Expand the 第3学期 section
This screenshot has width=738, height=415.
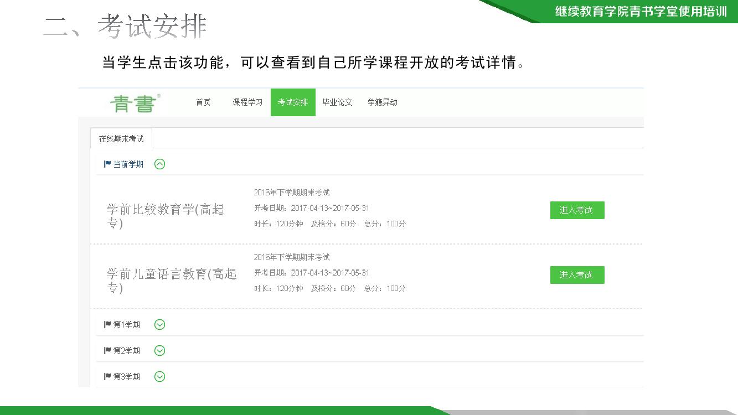click(x=160, y=376)
